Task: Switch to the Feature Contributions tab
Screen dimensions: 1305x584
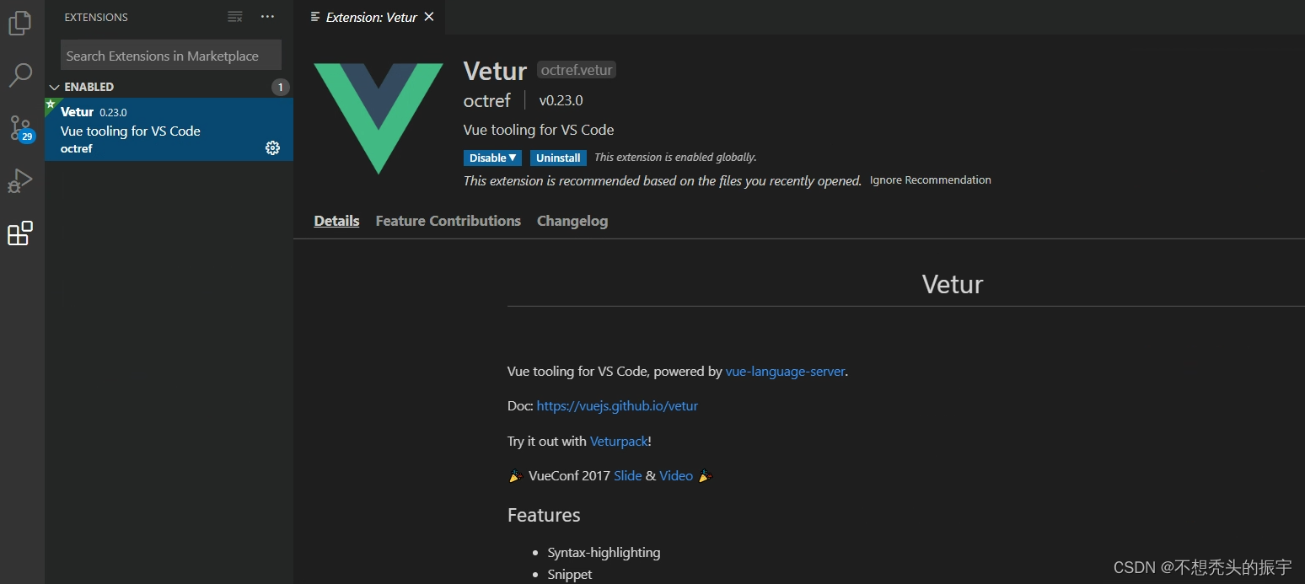Action: (x=448, y=221)
